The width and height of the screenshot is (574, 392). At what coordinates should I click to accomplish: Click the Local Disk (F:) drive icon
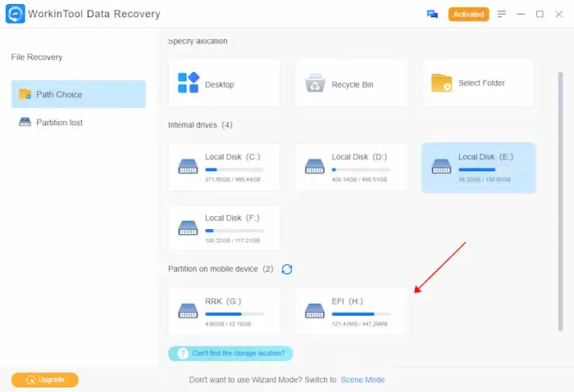(188, 228)
